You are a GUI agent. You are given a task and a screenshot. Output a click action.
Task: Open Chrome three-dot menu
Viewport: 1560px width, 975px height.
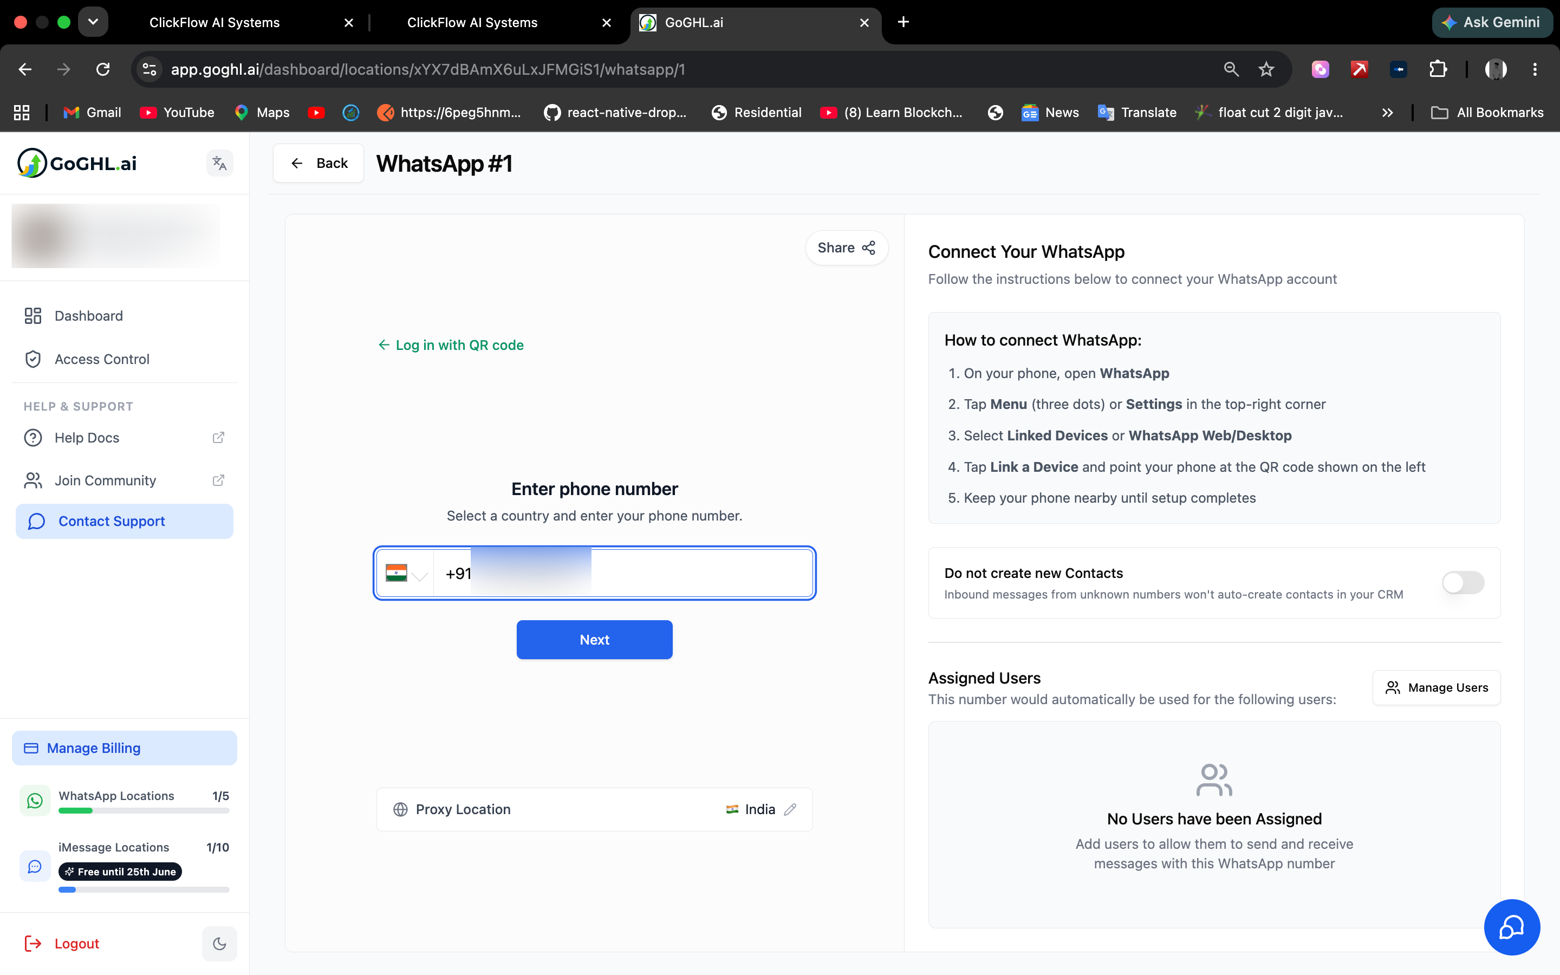pos(1535,69)
